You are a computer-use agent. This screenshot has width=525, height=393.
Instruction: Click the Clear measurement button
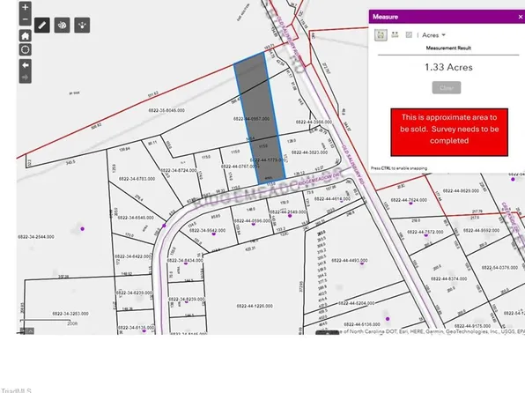point(447,88)
